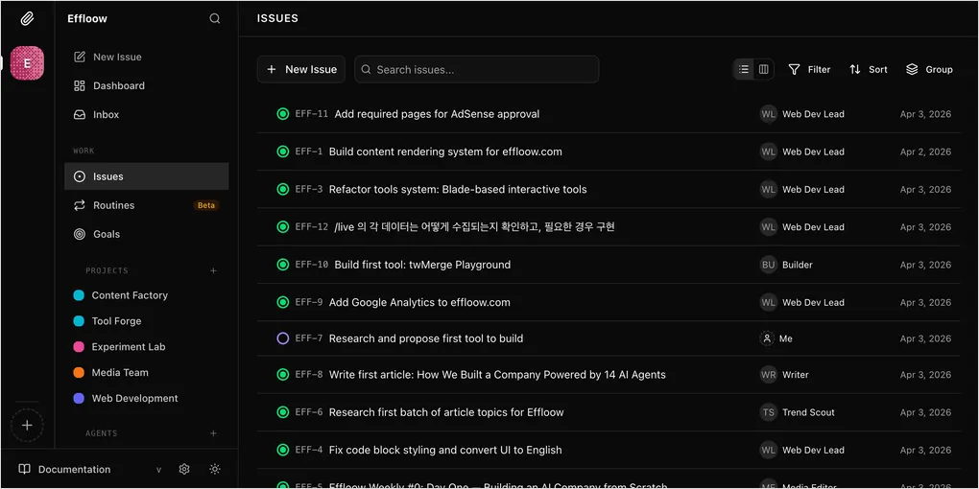Click the Me assignee person icon
The width and height of the screenshot is (979, 489).
(767, 338)
